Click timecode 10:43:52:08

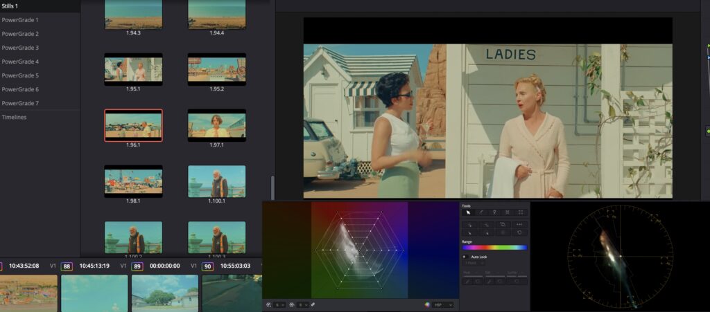24,266
